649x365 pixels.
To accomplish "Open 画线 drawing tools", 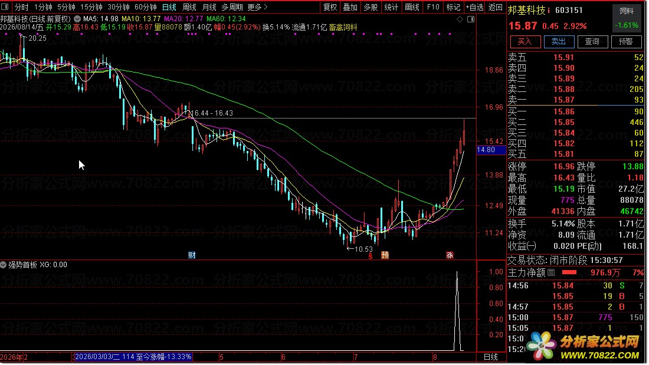I will pos(412,7).
